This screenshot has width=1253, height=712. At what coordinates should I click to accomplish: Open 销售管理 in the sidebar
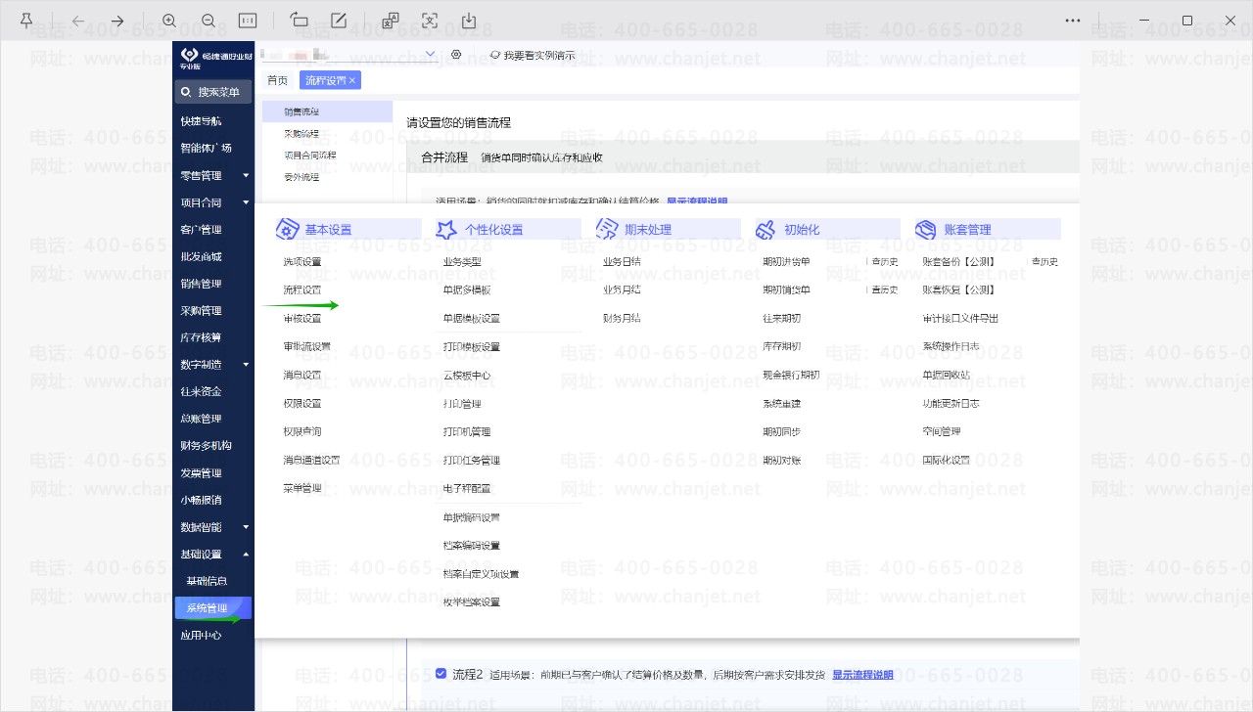(201, 284)
